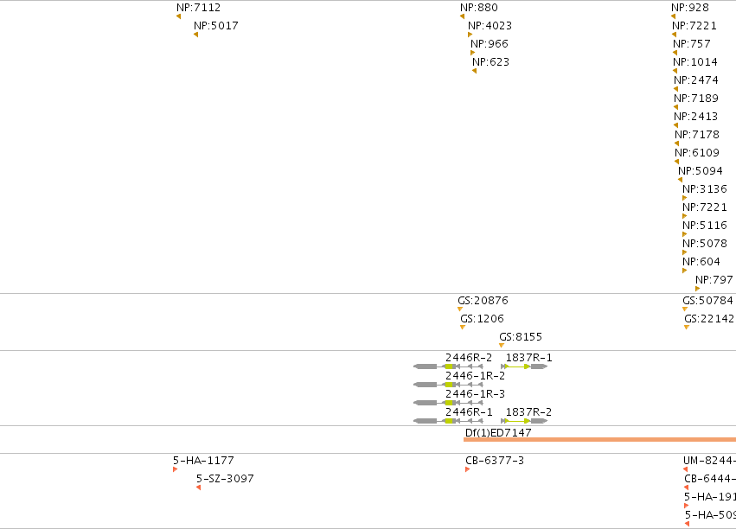Click the CB-6377-3 red insertion marker
This screenshot has height=529, width=736.
pos(468,469)
